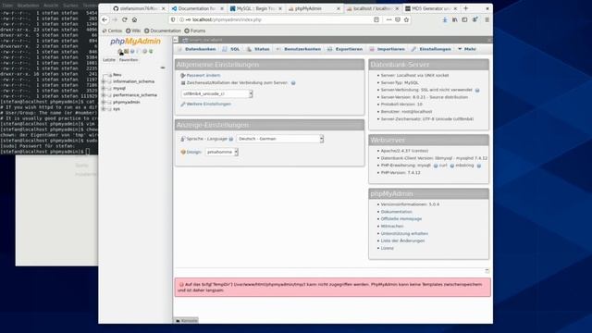This screenshot has width=592, height=333.
Task: Open the Exportieren tab
Action: click(345, 49)
